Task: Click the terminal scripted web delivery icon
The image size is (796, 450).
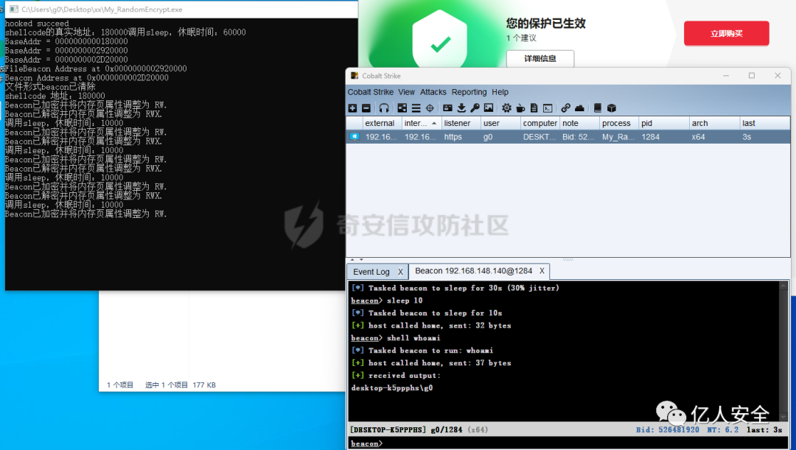Action: tap(548, 108)
